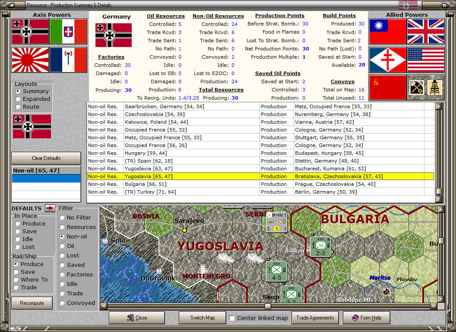This screenshot has height=332, width=456.
Task: Click the Recompute button
Action: point(32,303)
